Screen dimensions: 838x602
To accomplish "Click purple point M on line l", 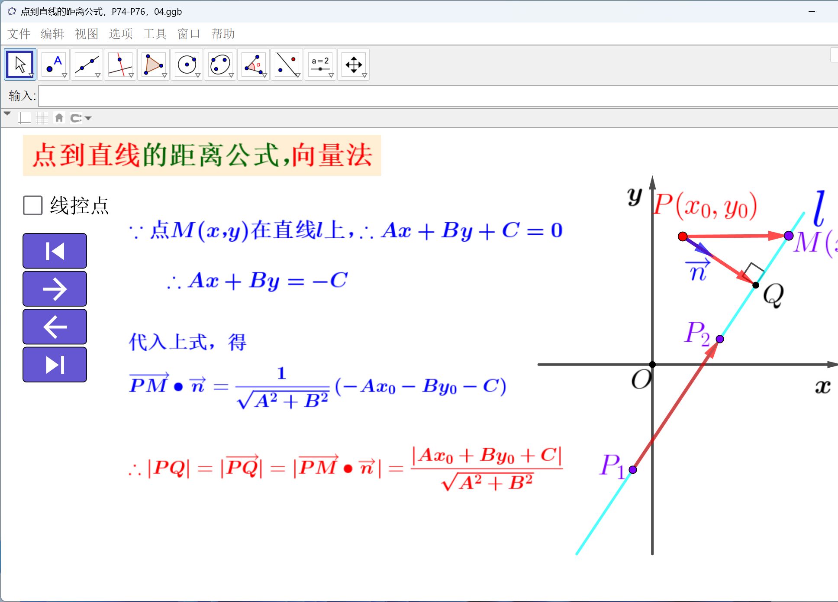I will (x=789, y=236).
